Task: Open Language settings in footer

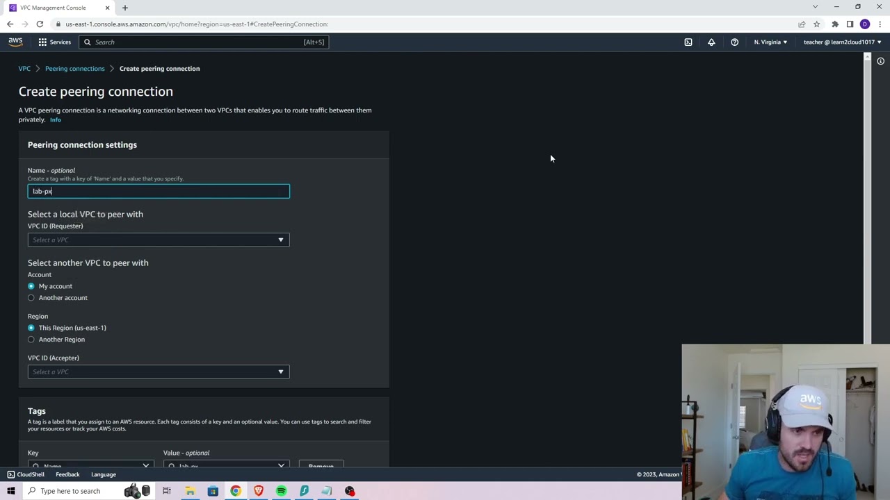Action: (x=104, y=474)
